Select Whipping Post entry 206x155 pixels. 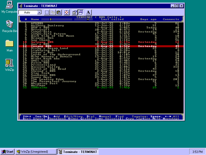tap(101, 83)
